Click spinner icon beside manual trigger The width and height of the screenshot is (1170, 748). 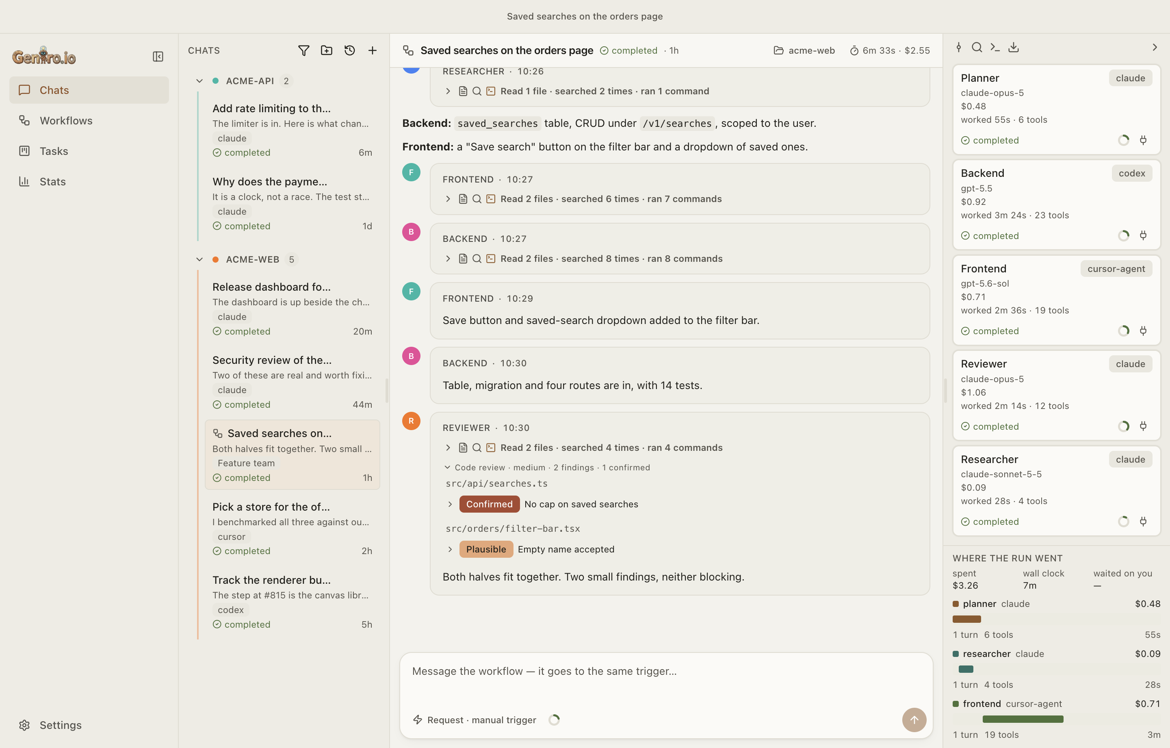click(x=554, y=720)
